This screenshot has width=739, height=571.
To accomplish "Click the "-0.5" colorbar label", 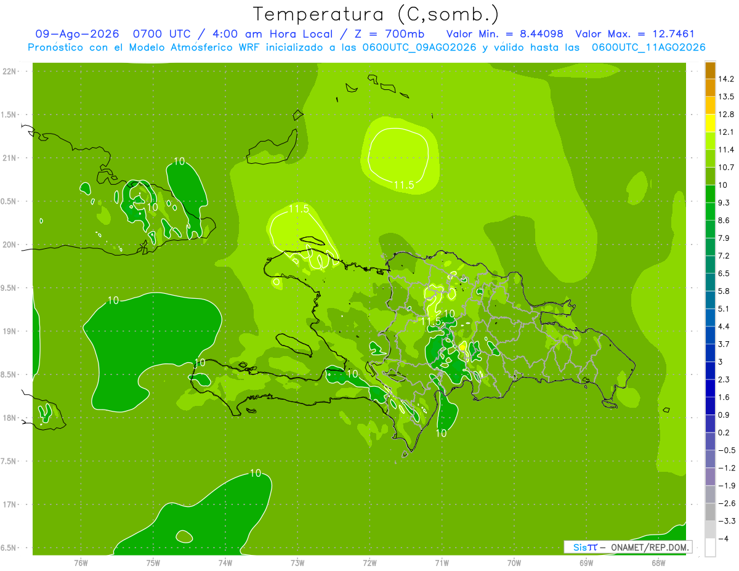I will (x=727, y=450).
